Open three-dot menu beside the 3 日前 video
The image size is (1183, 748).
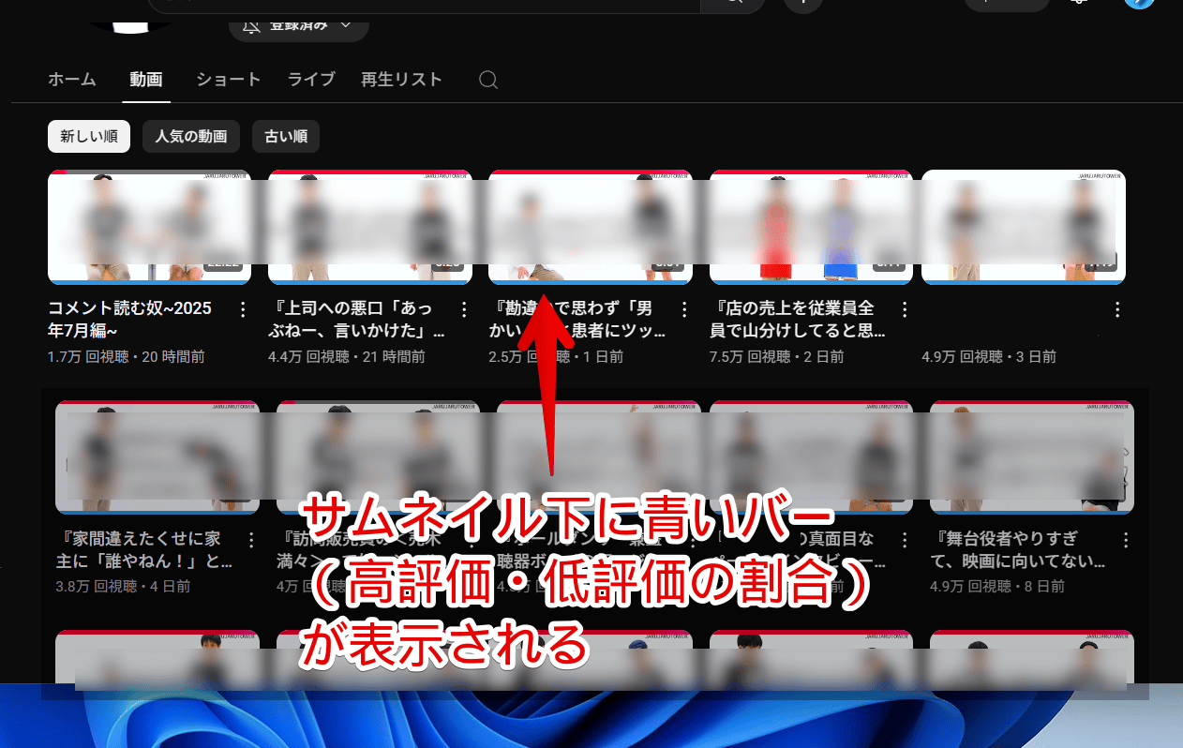tap(1117, 309)
